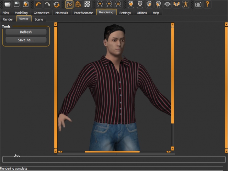Select the Scene sub-tab
Viewport: 228px width, 171px height.
click(x=39, y=19)
